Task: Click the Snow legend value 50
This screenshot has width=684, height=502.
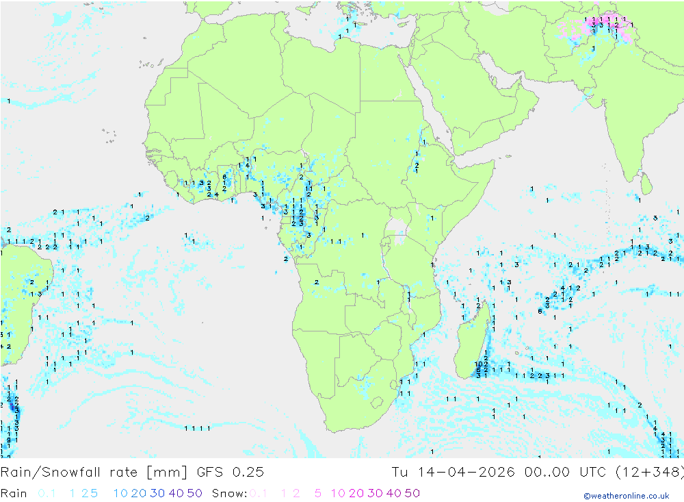Action: click(x=412, y=493)
